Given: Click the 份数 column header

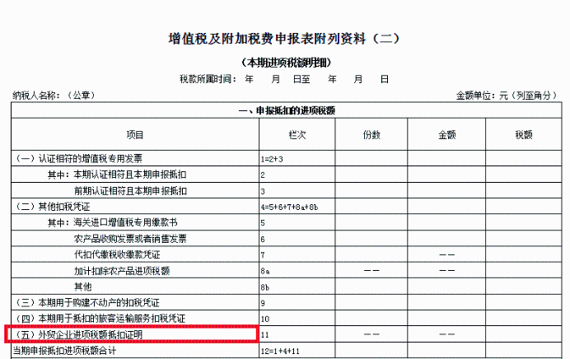Looking at the screenshot, I should (x=371, y=135).
